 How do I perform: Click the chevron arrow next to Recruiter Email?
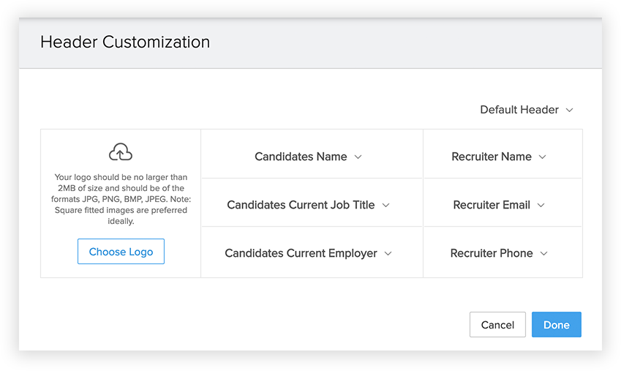click(x=541, y=206)
